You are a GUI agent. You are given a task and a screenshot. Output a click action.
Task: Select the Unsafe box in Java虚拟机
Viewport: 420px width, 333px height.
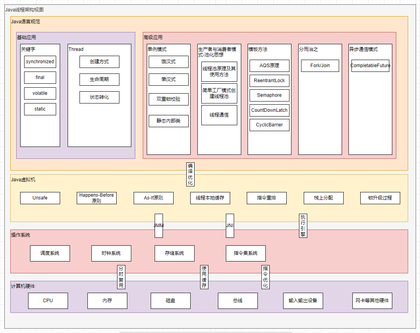40,198
